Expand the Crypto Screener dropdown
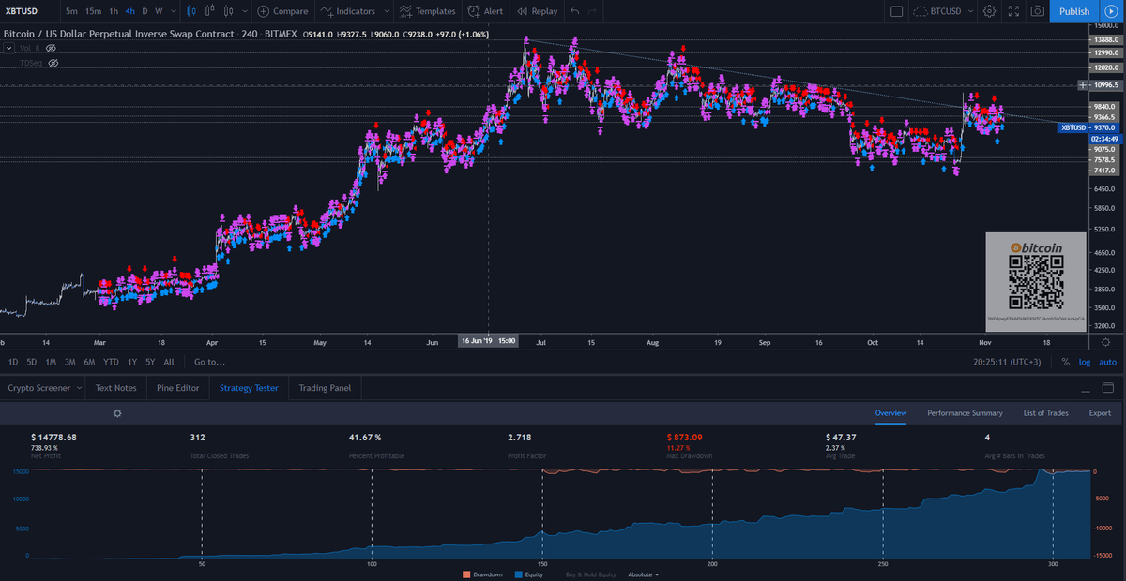The width and height of the screenshot is (1126, 581). point(77,388)
